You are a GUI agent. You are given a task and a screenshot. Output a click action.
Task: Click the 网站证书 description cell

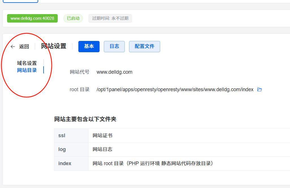[x=189, y=135]
